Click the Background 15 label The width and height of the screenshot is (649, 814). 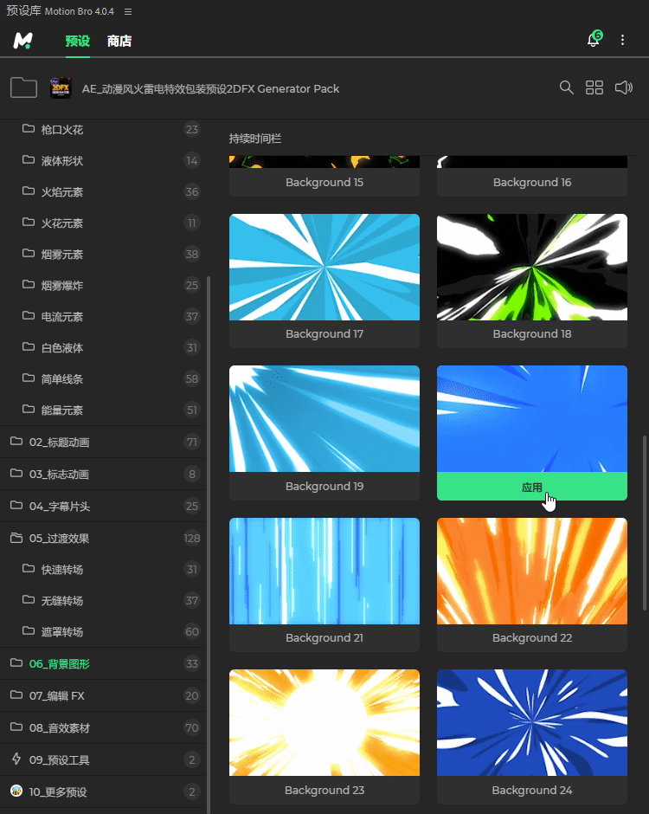(324, 182)
